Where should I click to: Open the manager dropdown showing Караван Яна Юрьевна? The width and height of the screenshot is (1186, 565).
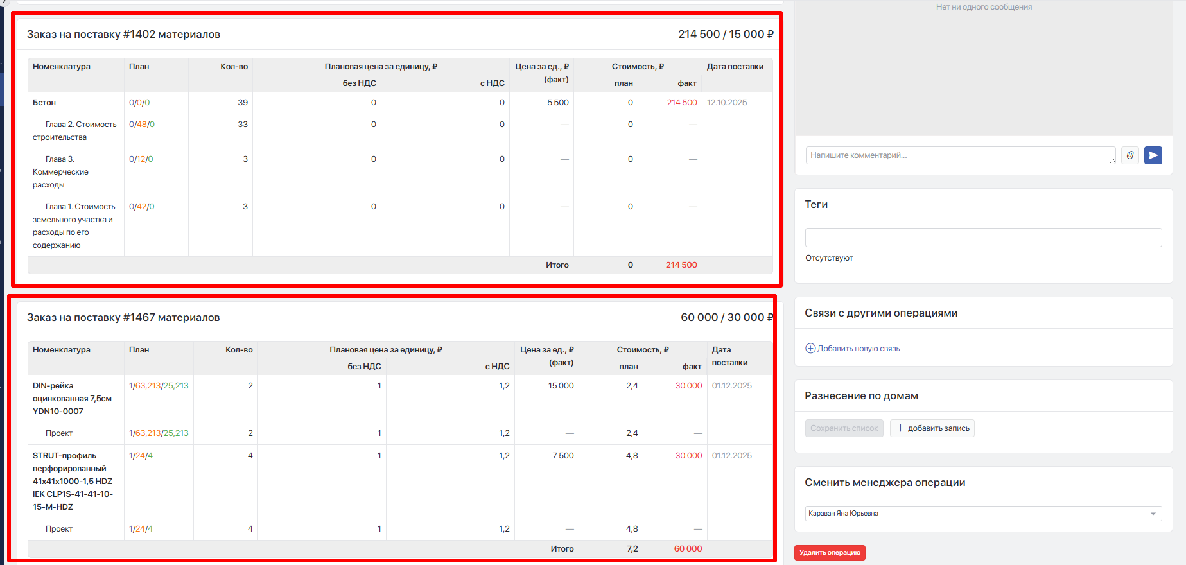pyautogui.click(x=983, y=514)
